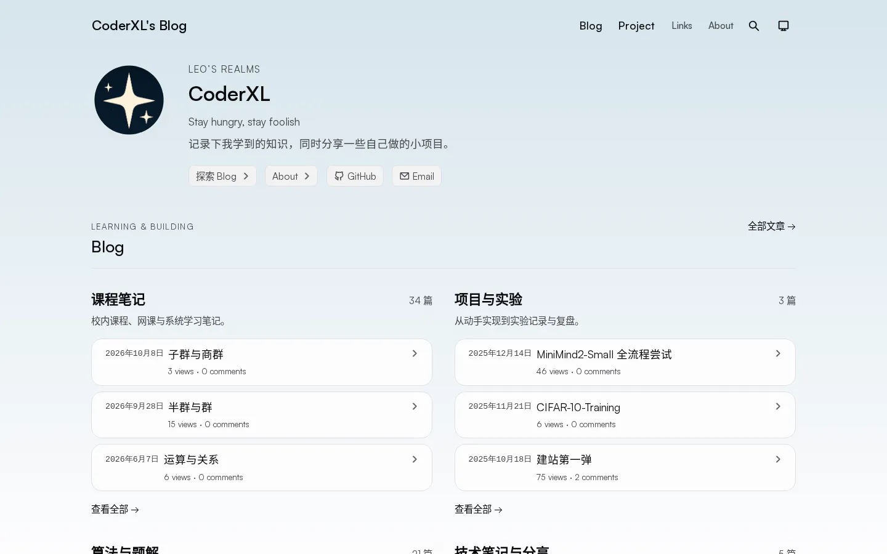Click the CoderXL star avatar
The image size is (887, 554).
click(129, 100)
